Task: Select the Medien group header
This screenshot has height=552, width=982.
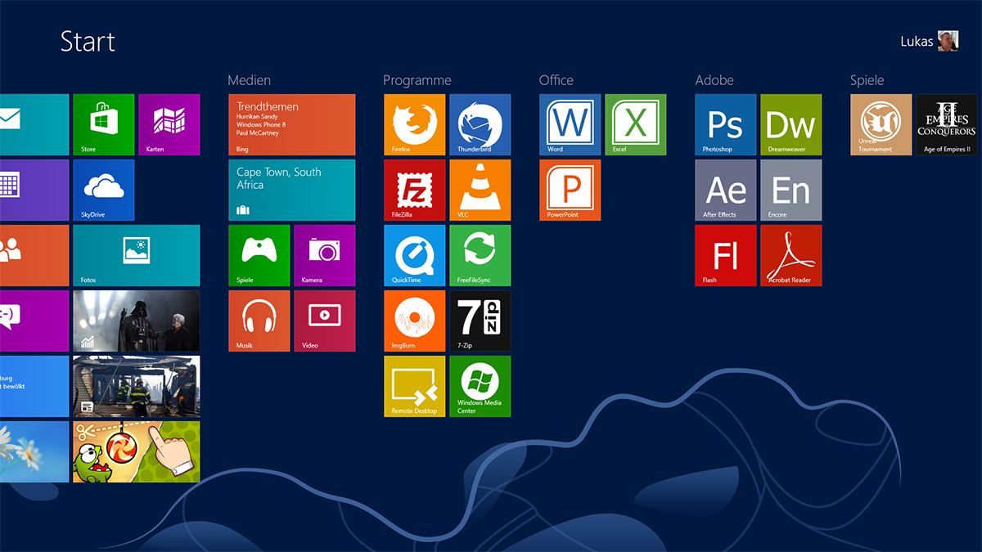Action: point(249,80)
